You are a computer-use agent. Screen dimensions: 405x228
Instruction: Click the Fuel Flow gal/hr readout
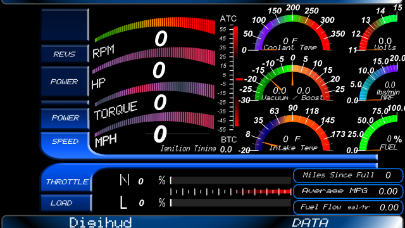[348, 207]
